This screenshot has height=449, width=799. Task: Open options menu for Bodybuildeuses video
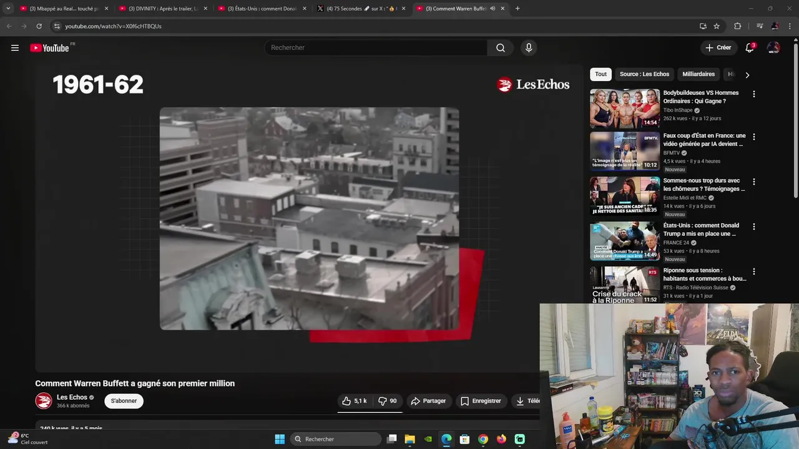click(x=753, y=94)
